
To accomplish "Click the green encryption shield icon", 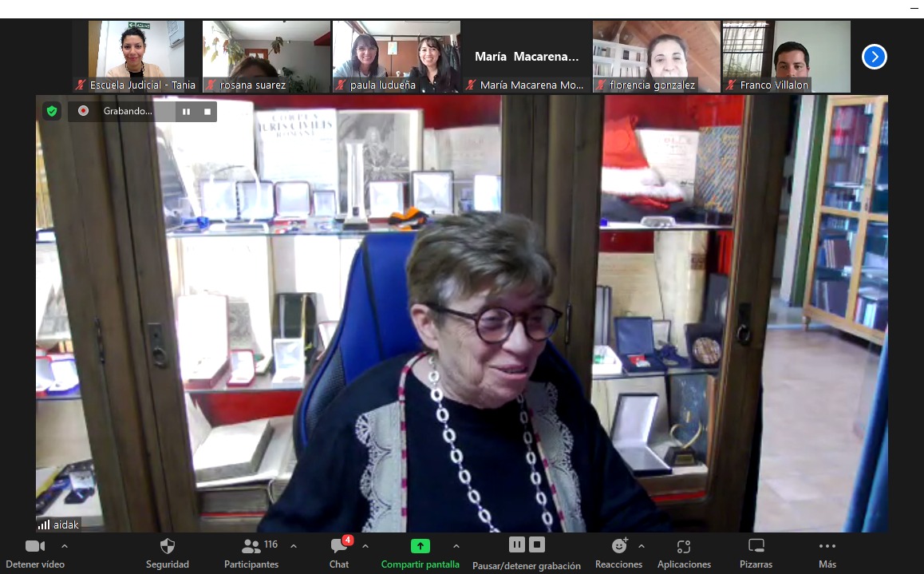I will [x=52, y=111].
